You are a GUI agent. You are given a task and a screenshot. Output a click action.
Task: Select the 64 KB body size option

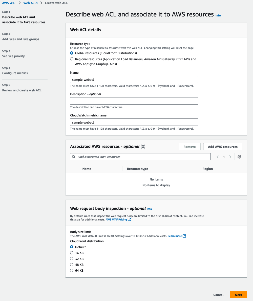click(72, 270)
